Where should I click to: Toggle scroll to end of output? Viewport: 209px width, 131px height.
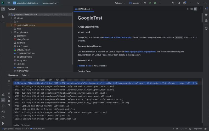9,97
